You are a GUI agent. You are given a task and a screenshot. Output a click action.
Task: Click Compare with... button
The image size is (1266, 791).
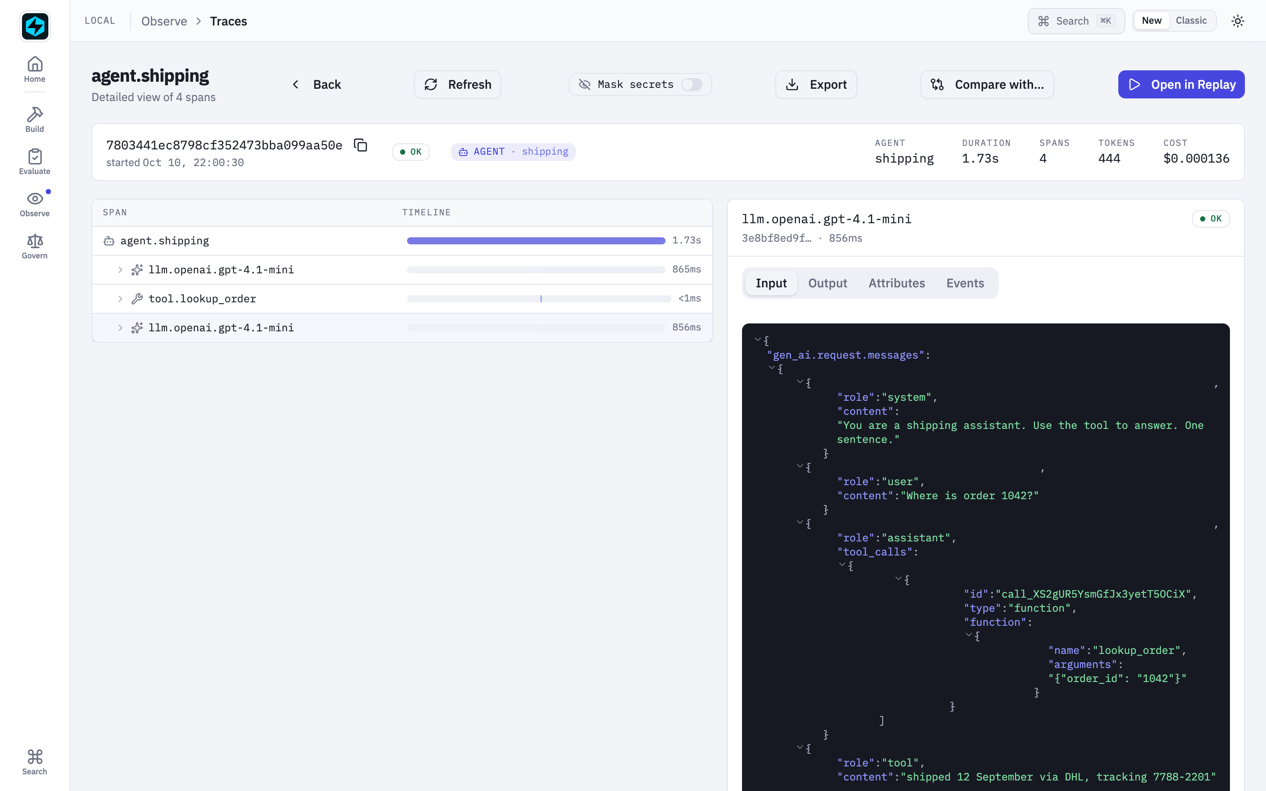coord(986,84)
